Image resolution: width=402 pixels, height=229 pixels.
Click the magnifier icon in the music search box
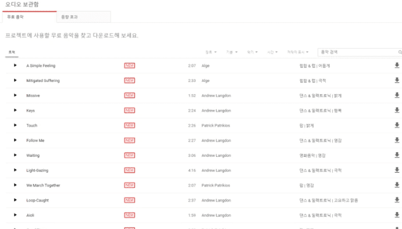pos(400,52)
